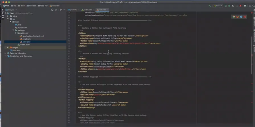Toggle the Project tool window side tab
Viewport: 255px width, 127px height.
tap(3, 14)
